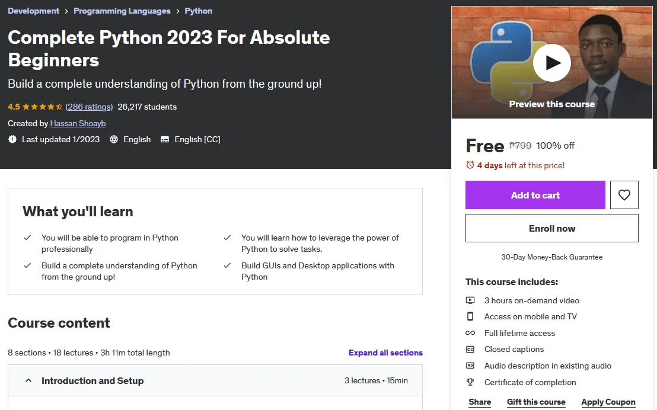Click the certificate trophy icon

coord(470,382)
